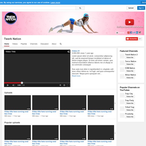Subscribe to Trap Party

pos(130,103)
